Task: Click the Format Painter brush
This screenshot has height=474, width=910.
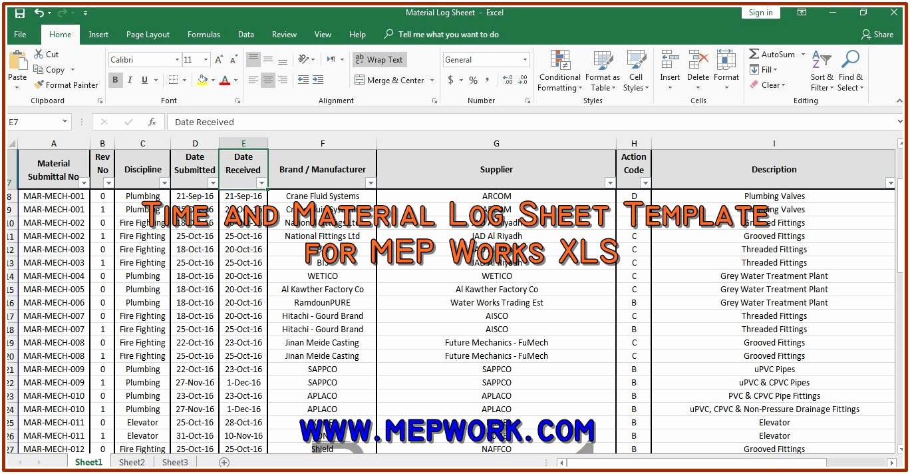Action: pyautogui.click(x=66, y=85)
